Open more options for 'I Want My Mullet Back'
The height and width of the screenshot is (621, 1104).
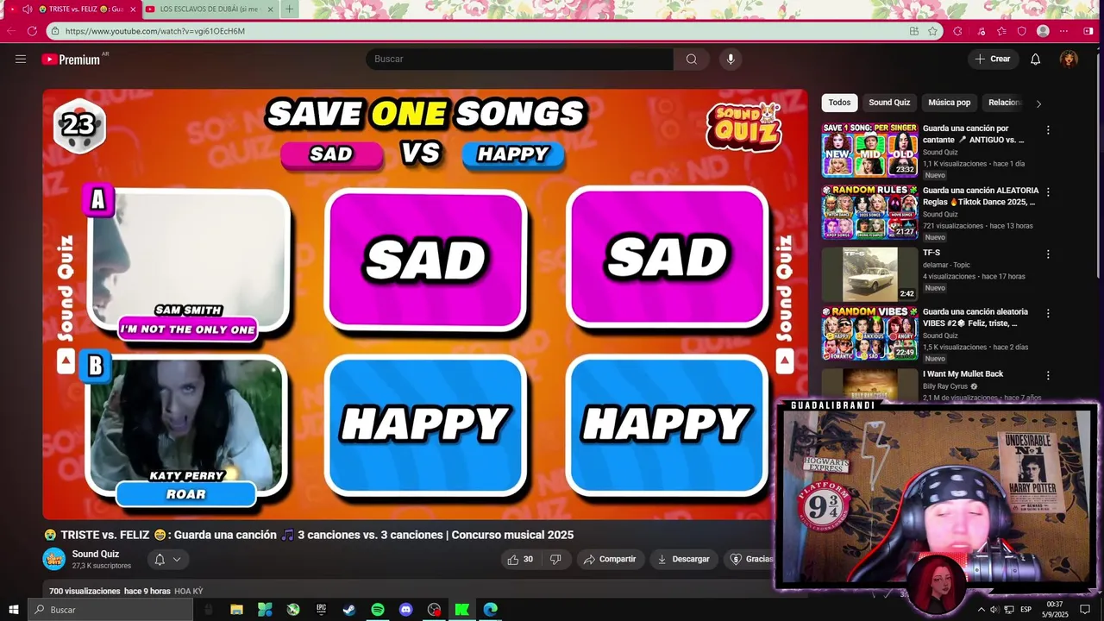(1048, 376)
